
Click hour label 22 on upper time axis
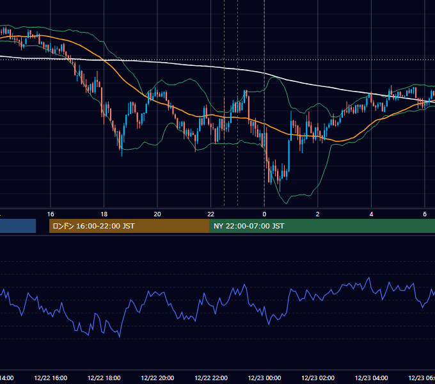click(211, 214)
